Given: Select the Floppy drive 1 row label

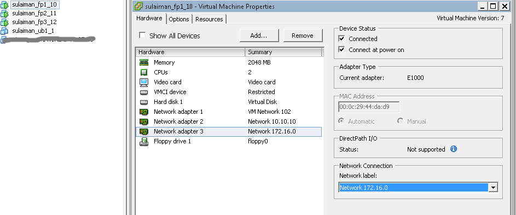Looking at the screenshot, I should coord(172,141).
